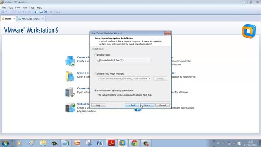Select the Installer disc radio option
Viewport: 261px width, 147px height.
click(x=95, y=55)
